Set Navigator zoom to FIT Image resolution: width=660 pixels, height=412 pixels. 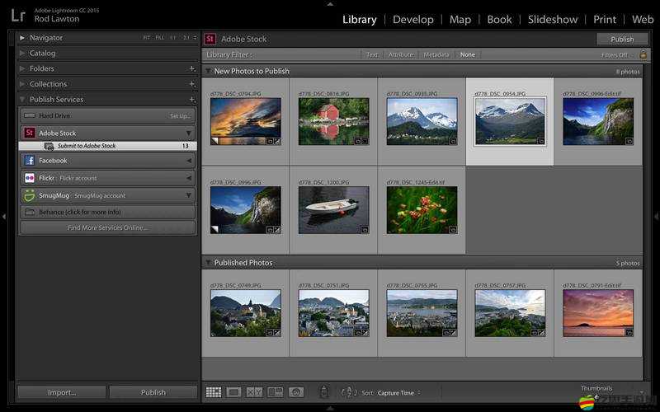click(x=147, y=38)
